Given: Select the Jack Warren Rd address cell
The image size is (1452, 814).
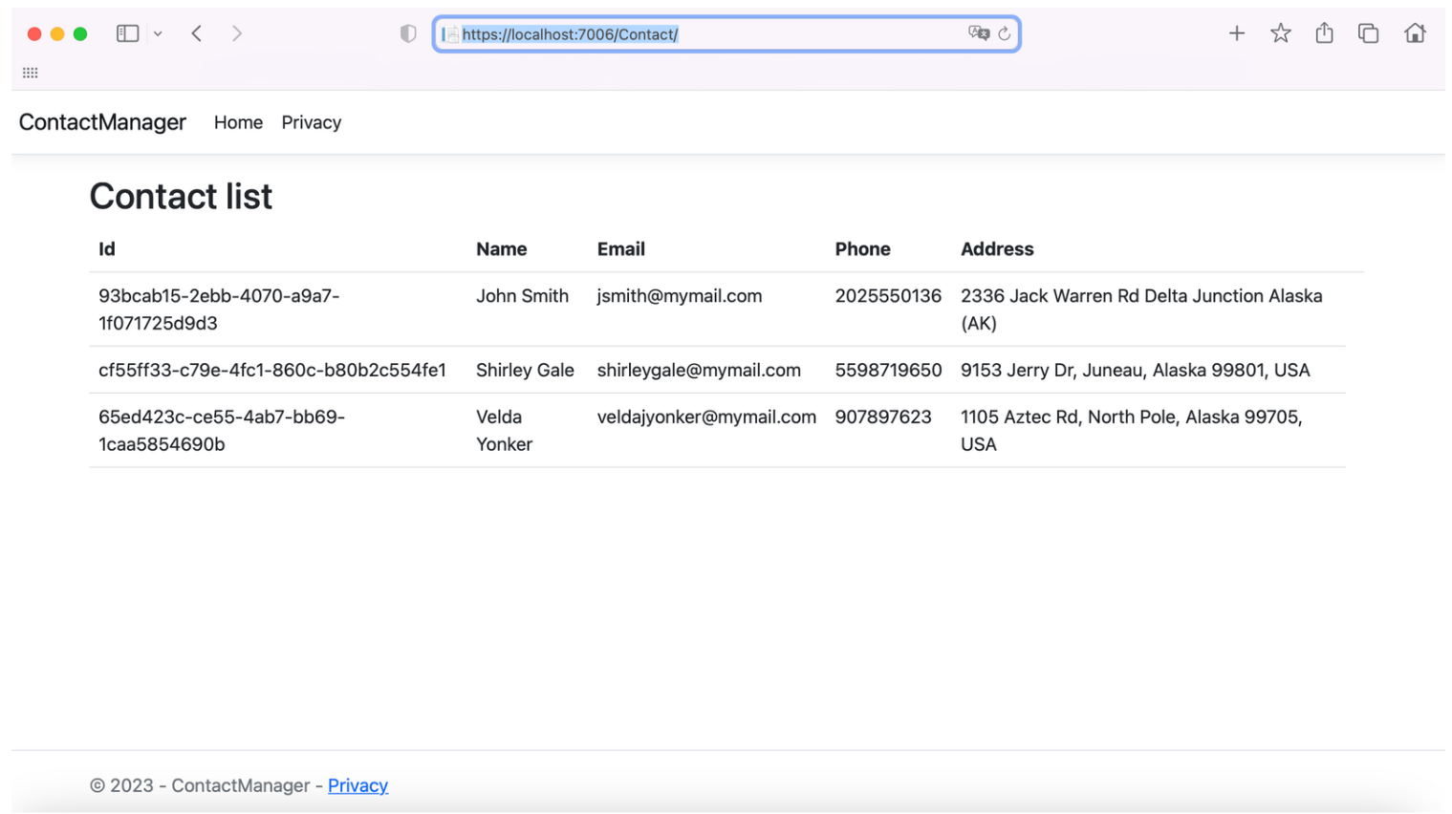Looking at the screenshot, I should click(x=1141, y=310).
